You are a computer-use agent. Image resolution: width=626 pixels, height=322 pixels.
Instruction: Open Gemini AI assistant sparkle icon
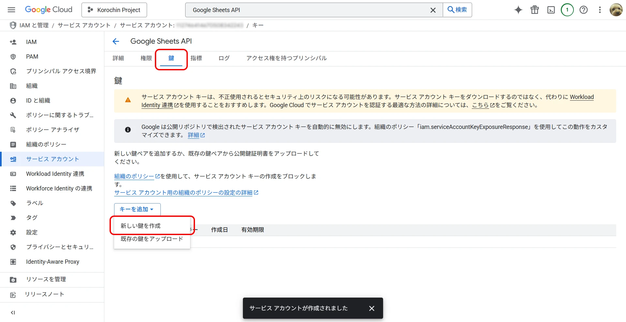point(518,10)
